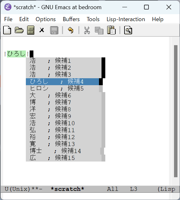Select candidate 弘 ; 候補11
180x200 pixels.
[x=64, y=130]
